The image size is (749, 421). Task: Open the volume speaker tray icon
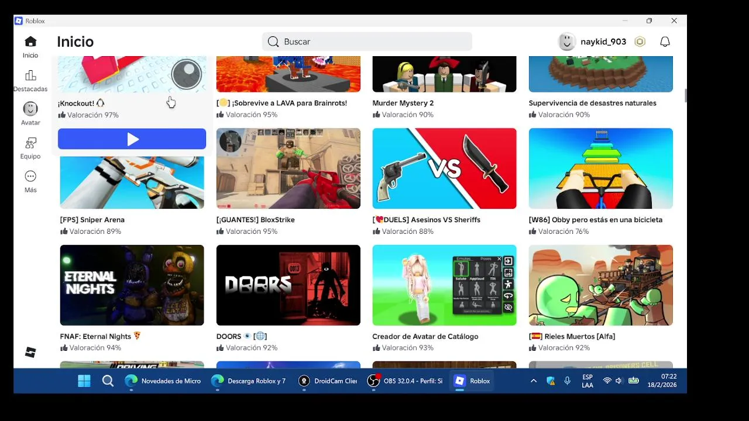(619, 381)
